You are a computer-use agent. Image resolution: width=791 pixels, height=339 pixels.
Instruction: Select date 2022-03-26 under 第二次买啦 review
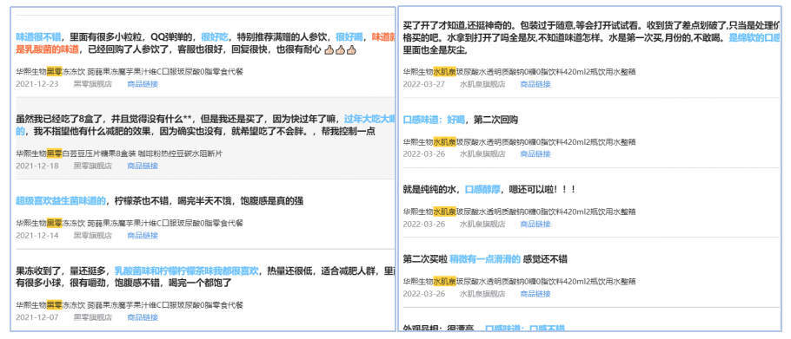click(424, 294)
